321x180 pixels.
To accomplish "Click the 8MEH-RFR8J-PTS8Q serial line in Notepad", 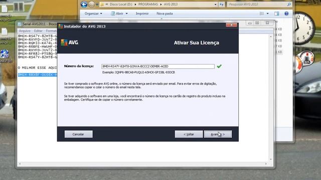I will [37, 53].
